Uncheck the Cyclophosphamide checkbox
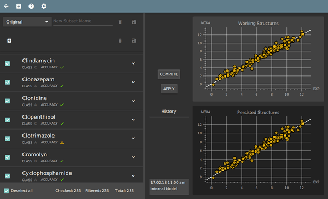The width and height of the screenshot is (328, 199). click(8, 176)
